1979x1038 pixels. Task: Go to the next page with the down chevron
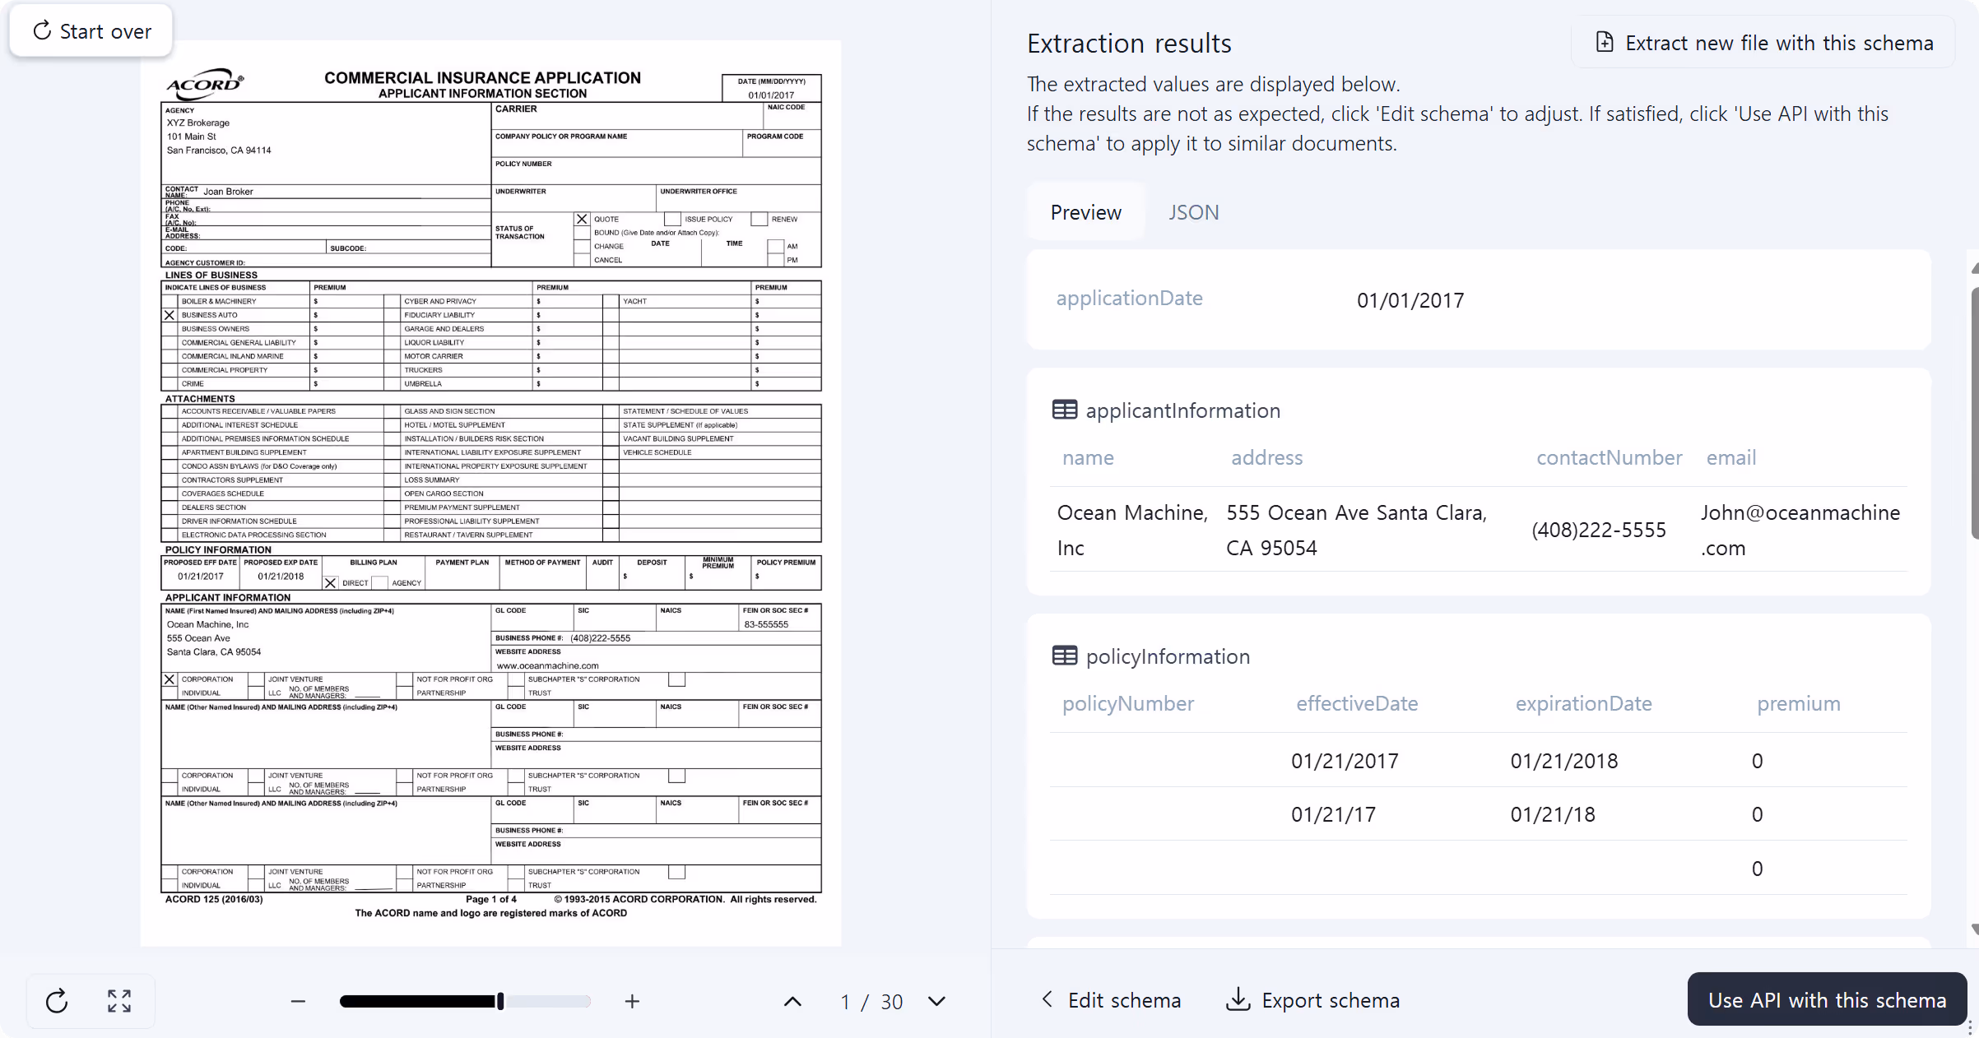(x=936, y=1002)
